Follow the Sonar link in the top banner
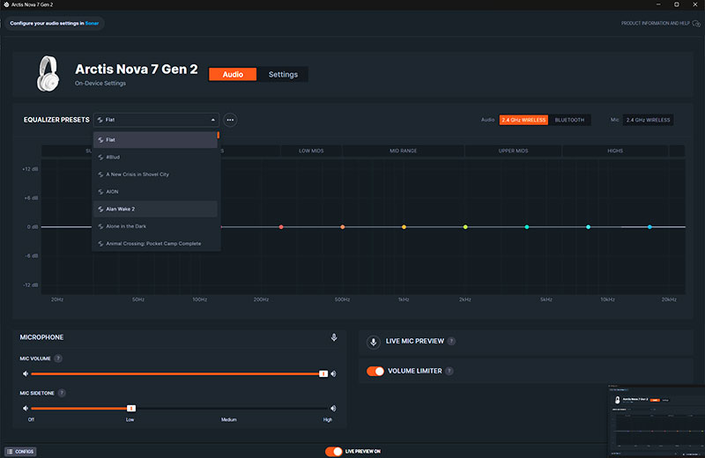Screen dimensions: 705x458 tap(92, 22)
